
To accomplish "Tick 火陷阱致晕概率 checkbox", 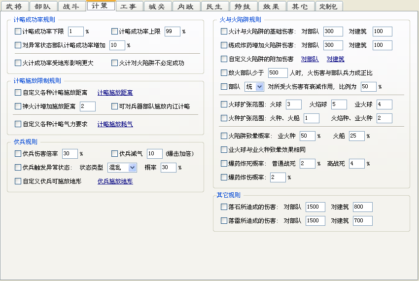I will [224, 136].
